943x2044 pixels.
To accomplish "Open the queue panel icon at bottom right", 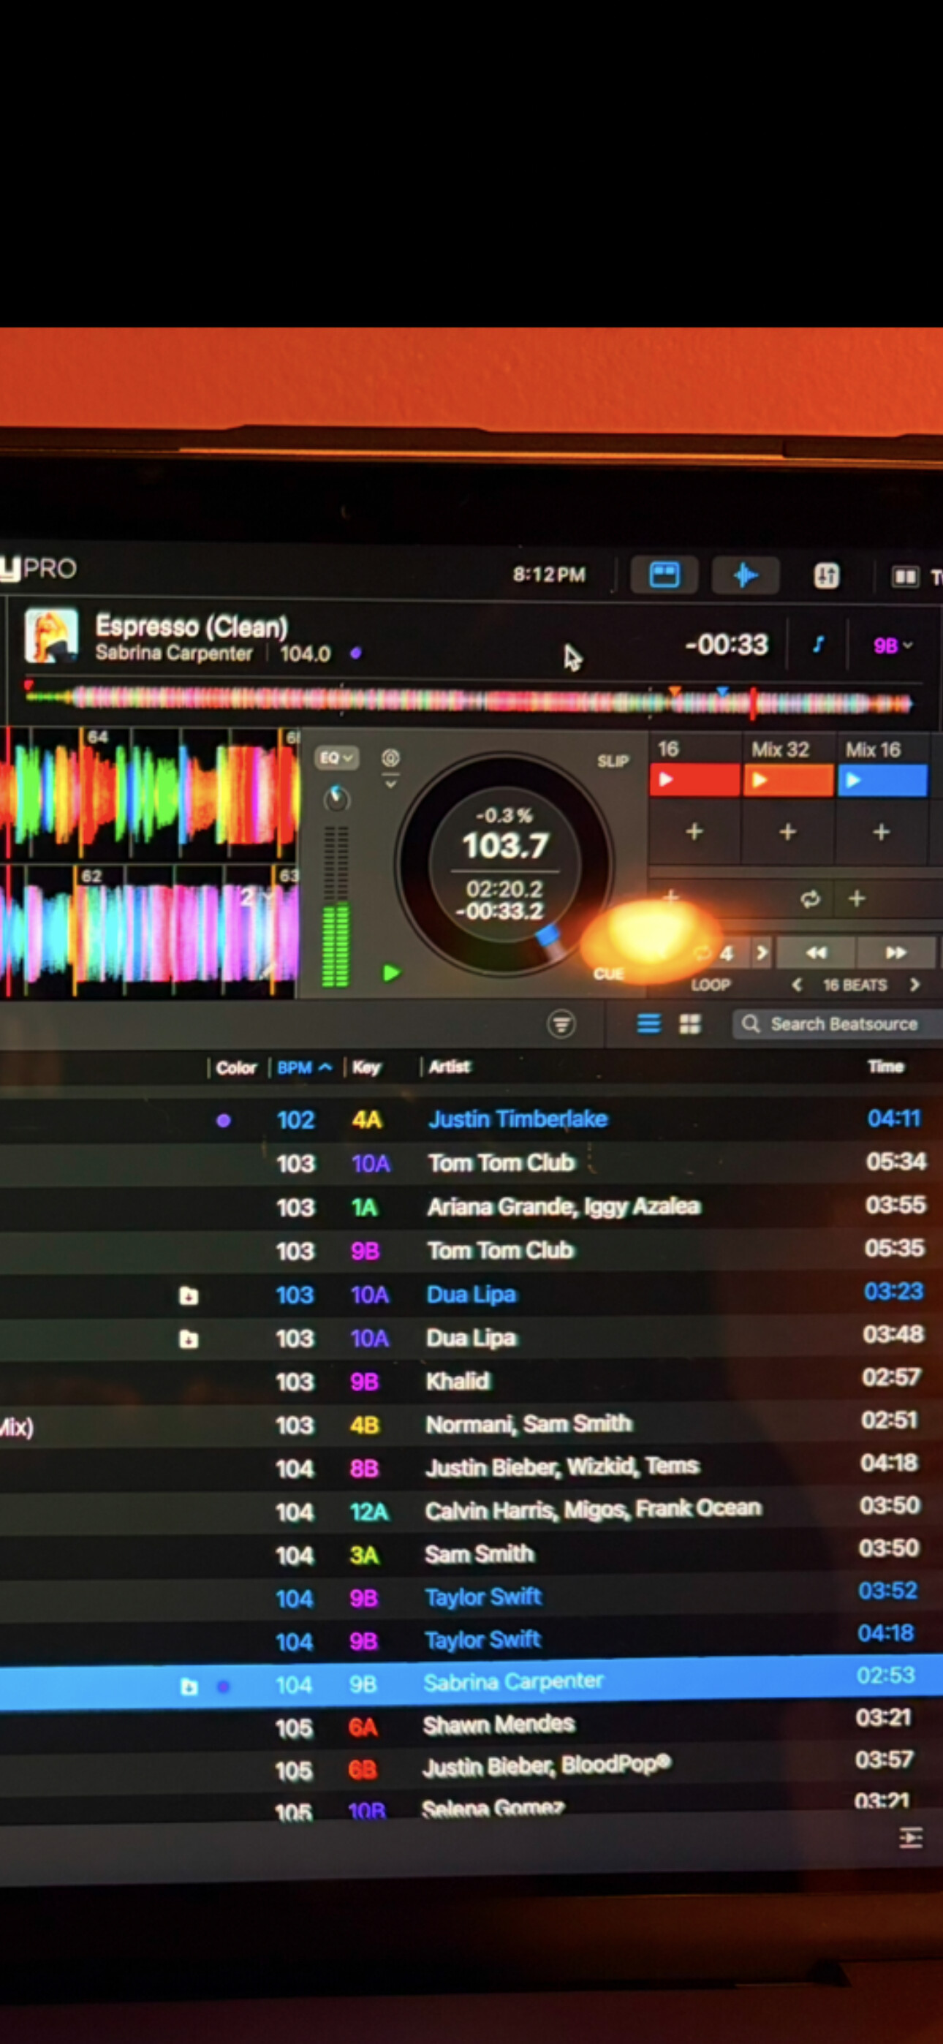I will coord(910,1839).
